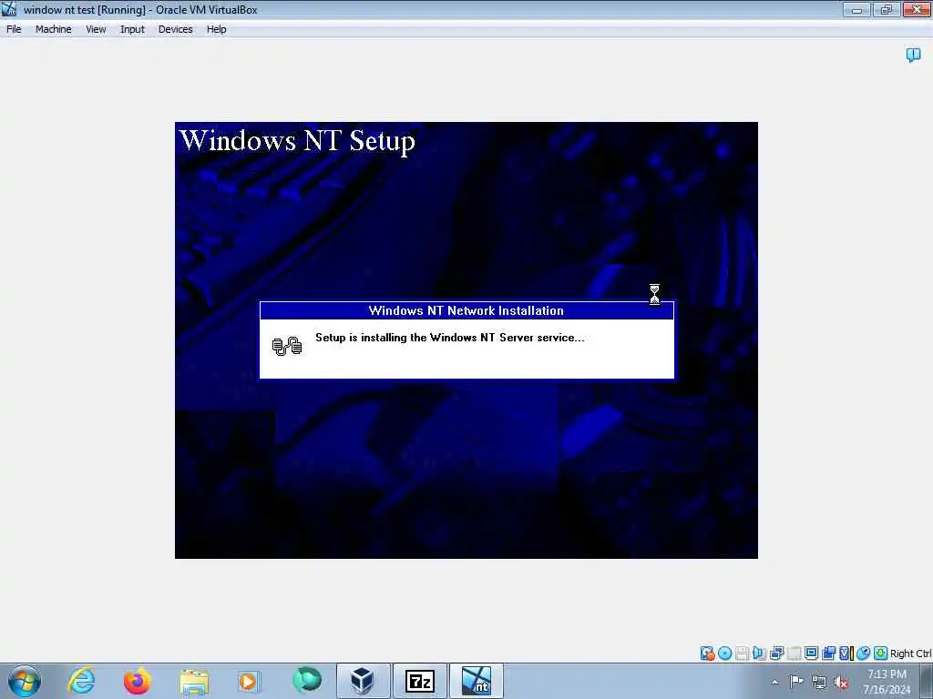Click the greyed-out USB status icon
933x699 pixels.
pos(794,653)
